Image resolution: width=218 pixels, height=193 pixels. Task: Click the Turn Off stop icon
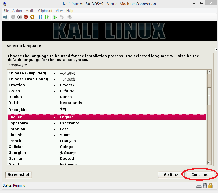20,17
